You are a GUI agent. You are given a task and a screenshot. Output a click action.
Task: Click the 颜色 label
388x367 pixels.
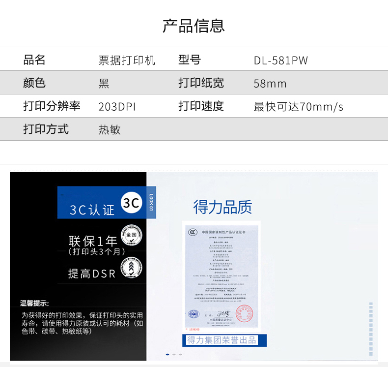click(34, 83)
